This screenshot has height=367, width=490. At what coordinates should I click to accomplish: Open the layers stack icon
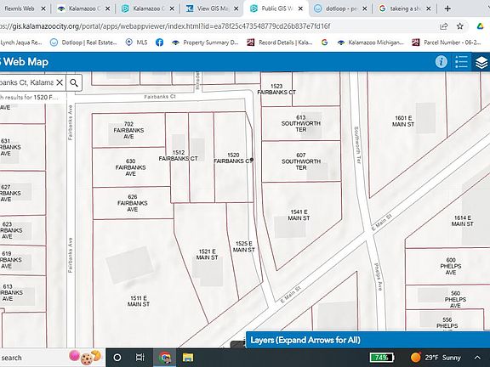(481, 62)
